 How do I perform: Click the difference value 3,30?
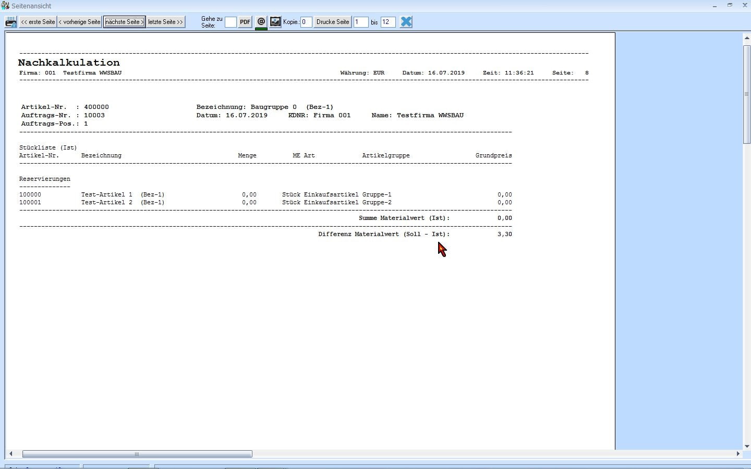tap(505, 234)
